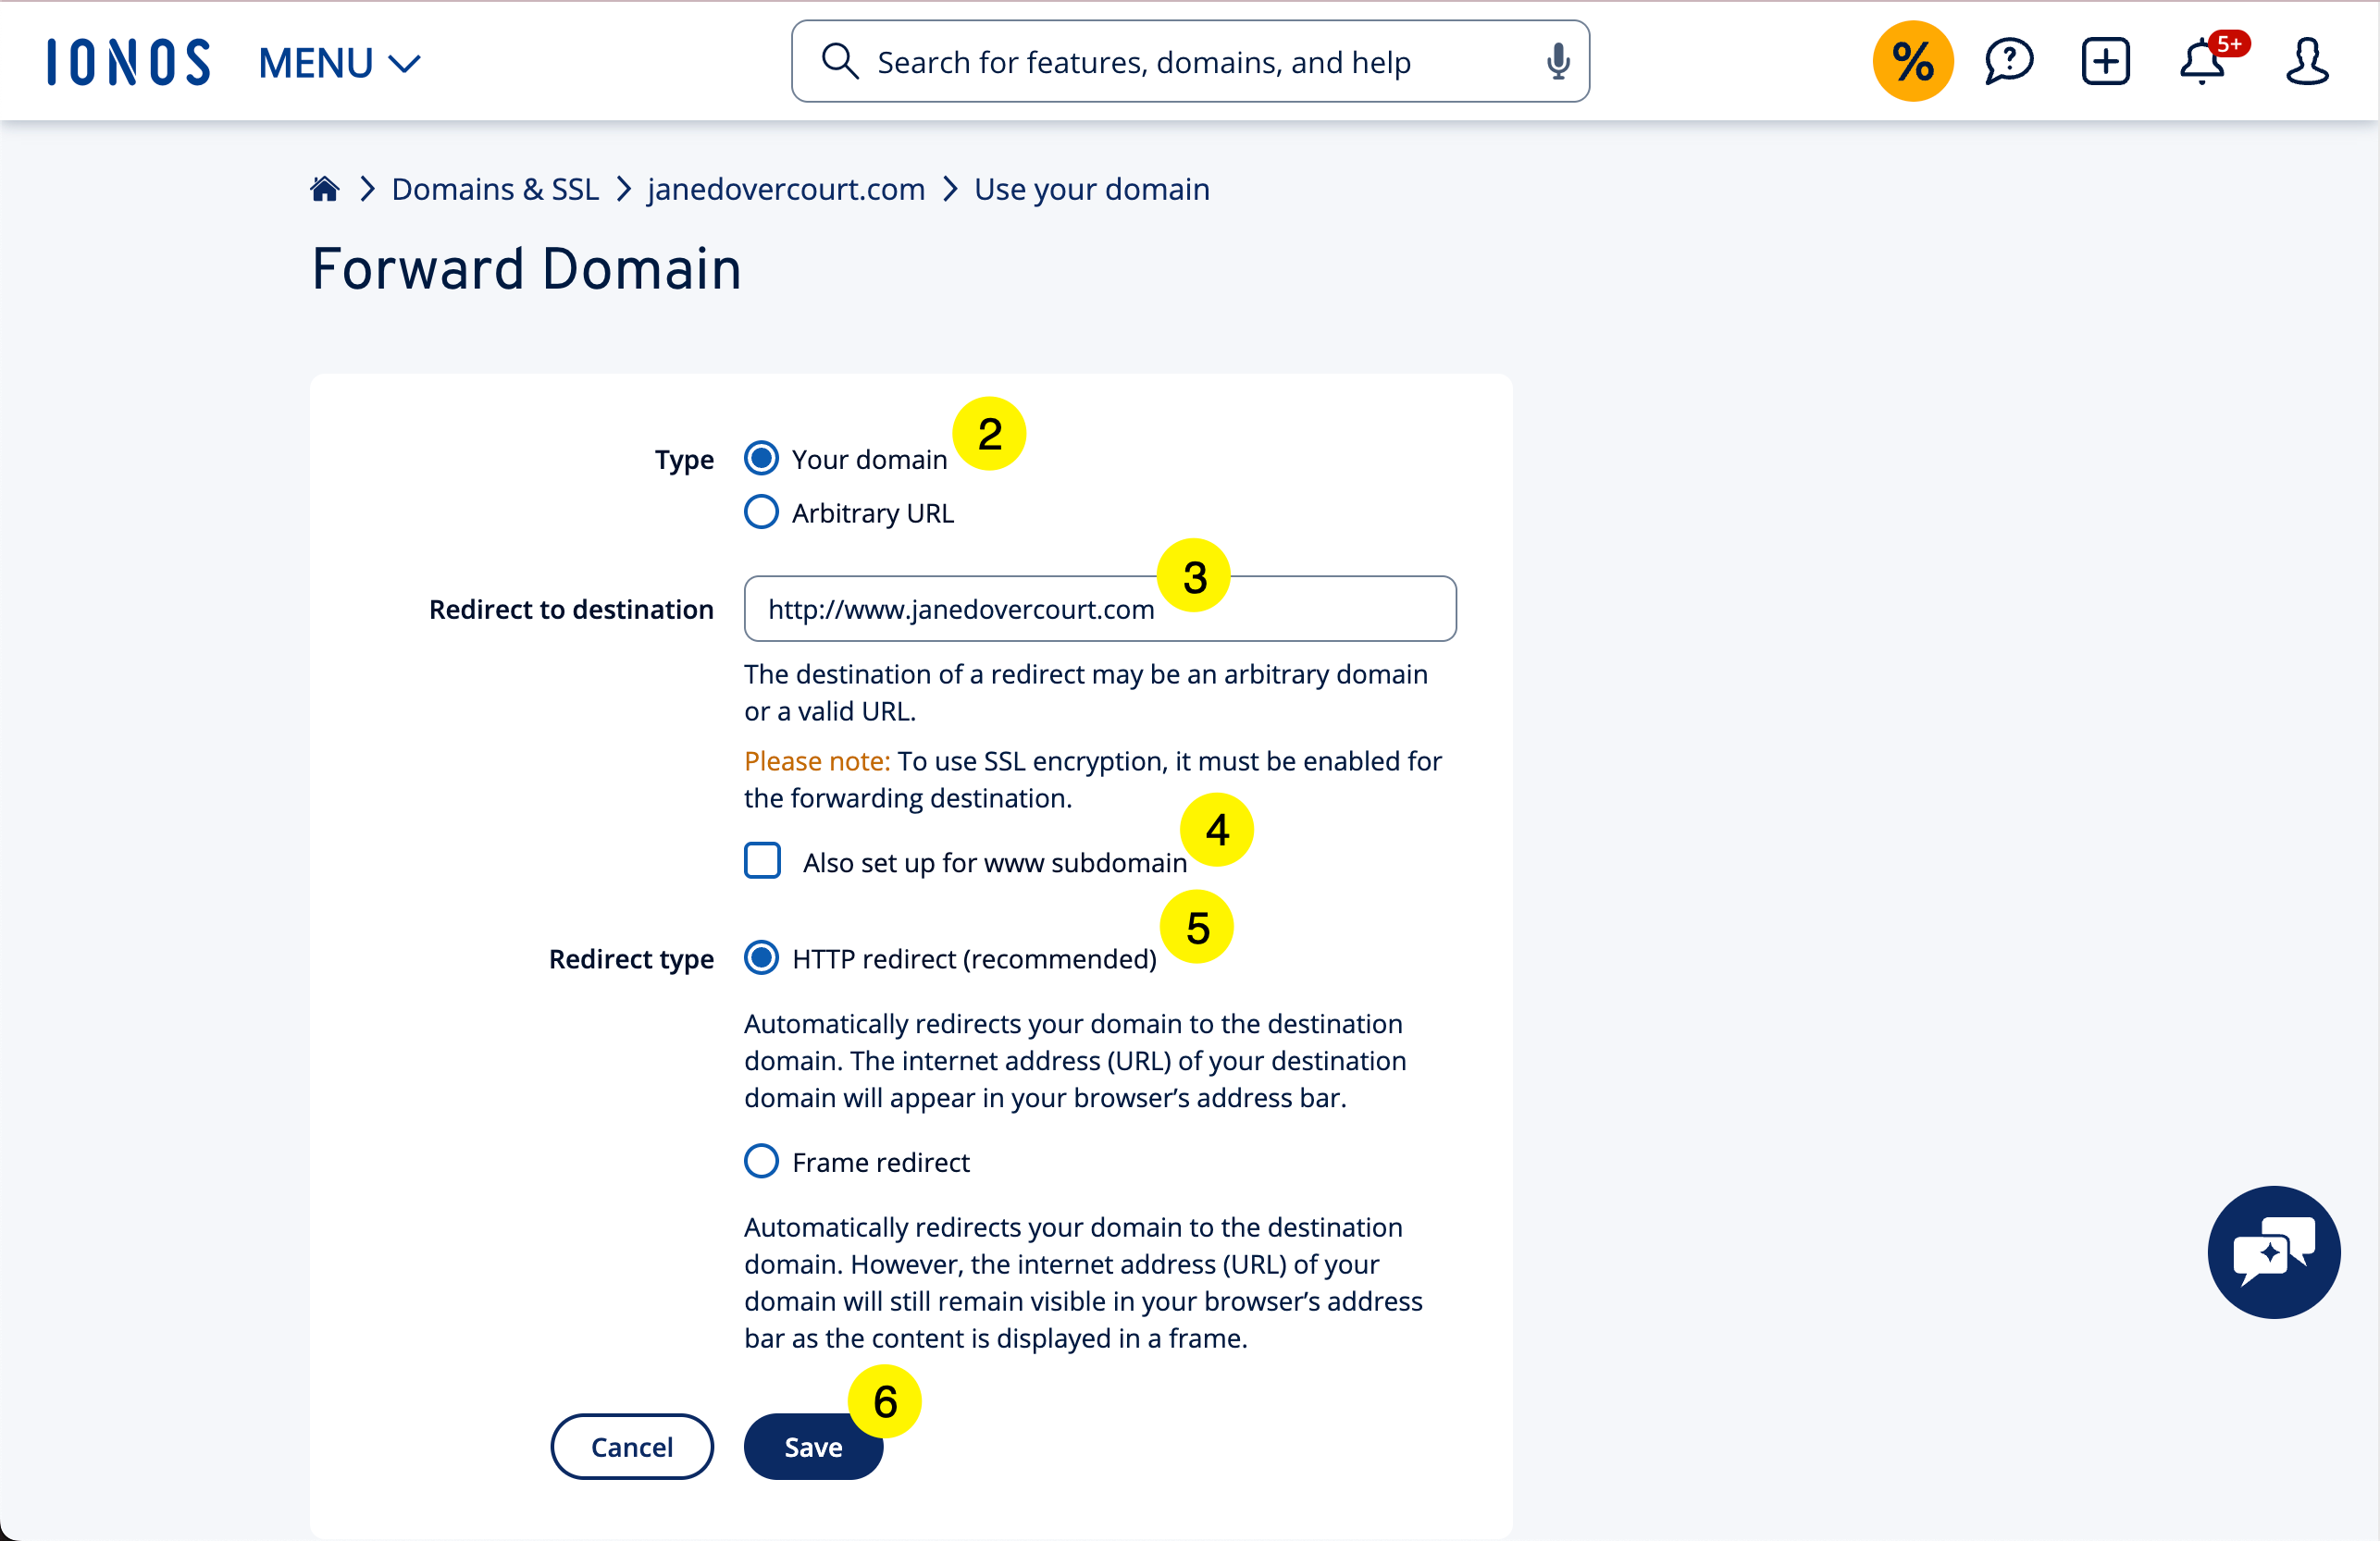Check Also set up for www subdomain
This screenshot has width=2380, height=1541.
[762, 860]
